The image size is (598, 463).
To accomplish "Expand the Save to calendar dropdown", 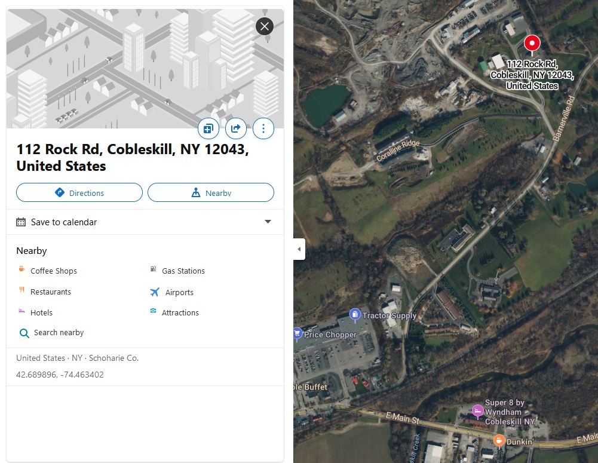I will click(x=268, y=222).
